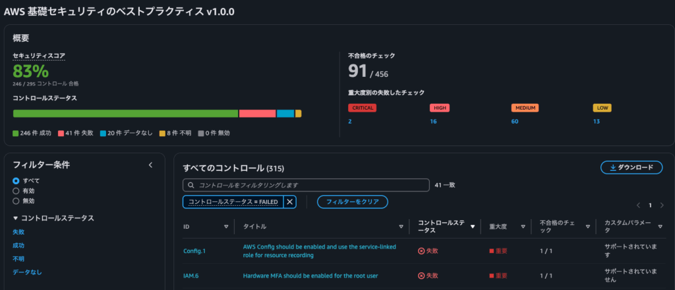The height and width of the screenshot is (290, 675).
Task: Sort by 不合格のチェック column arrow
Action: 587,226
